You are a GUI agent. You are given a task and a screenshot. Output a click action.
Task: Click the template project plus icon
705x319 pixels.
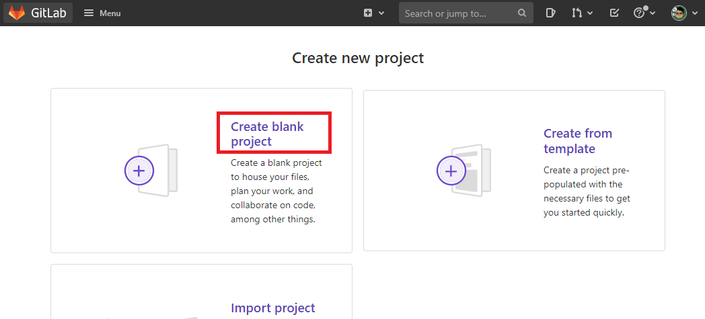click(x=451, y=171)
